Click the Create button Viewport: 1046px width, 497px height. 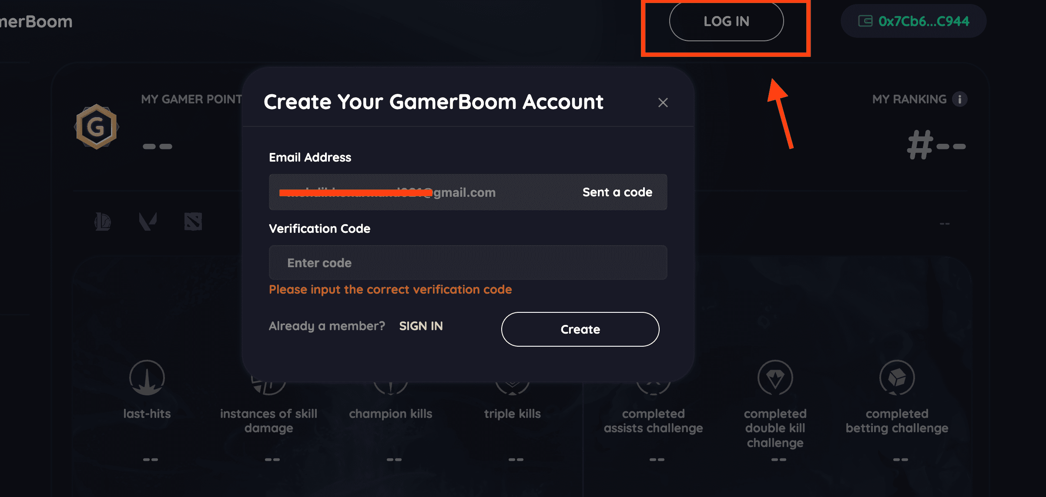point(580,329)
